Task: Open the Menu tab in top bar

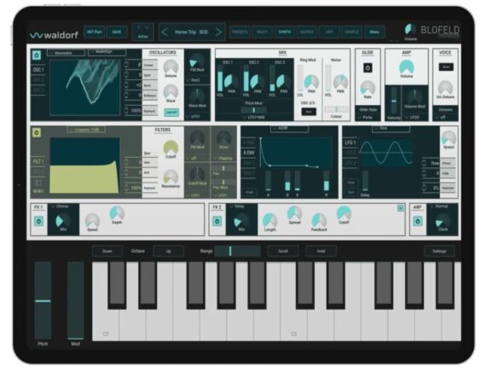Action: 374,32
